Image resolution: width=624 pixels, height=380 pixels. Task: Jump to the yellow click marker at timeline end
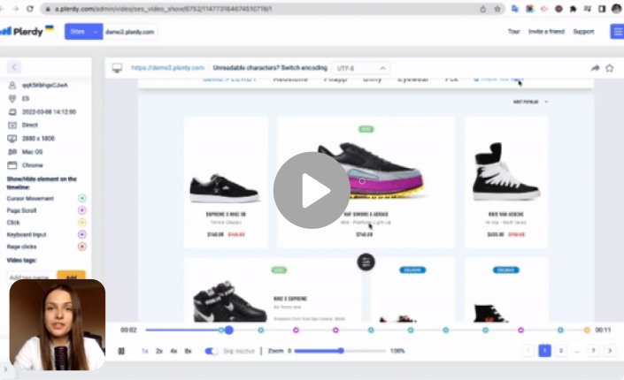(x=587, y=330)
